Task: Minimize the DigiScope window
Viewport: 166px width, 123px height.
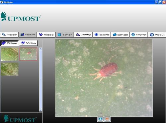Action: [x=156, y=2]
